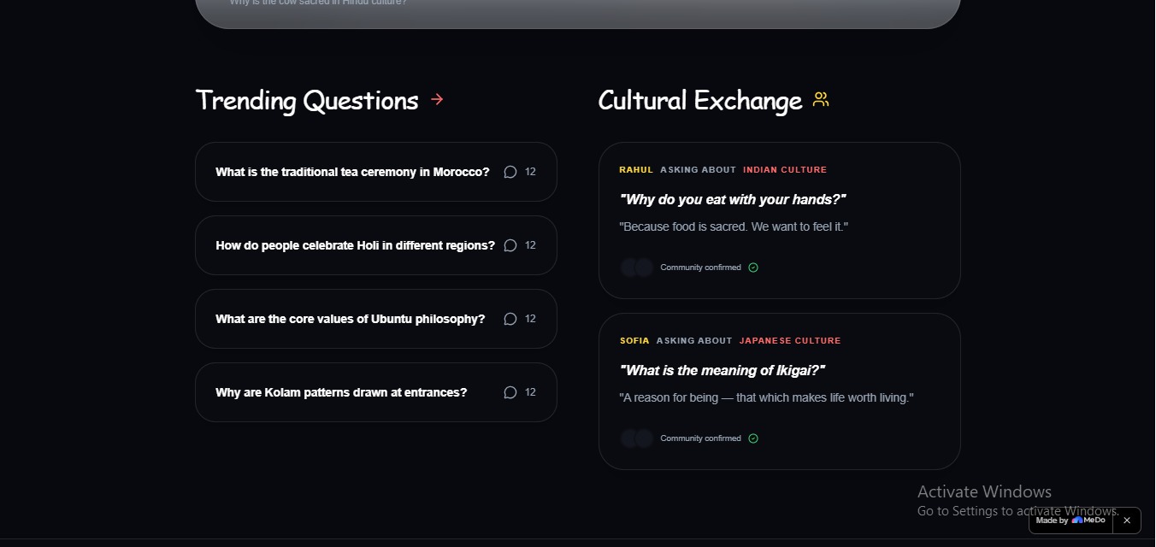Image resolution: width=1156 pixels, height=547 pixels.
Task: Click comment icon on Morocco tea ceremony question
Action: (510, 172)
